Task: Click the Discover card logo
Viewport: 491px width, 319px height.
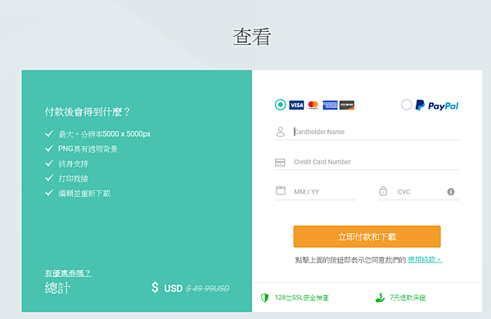Action: tap(347, 105)
